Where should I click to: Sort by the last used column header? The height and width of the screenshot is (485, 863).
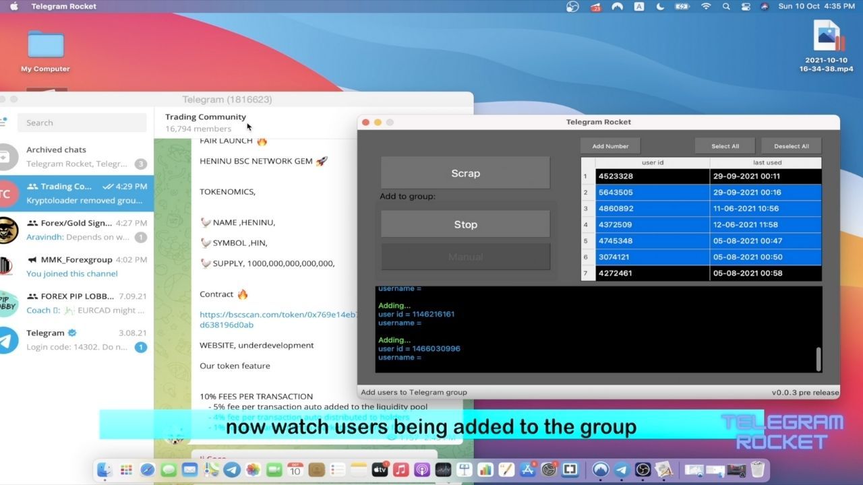tap(767, 162)
